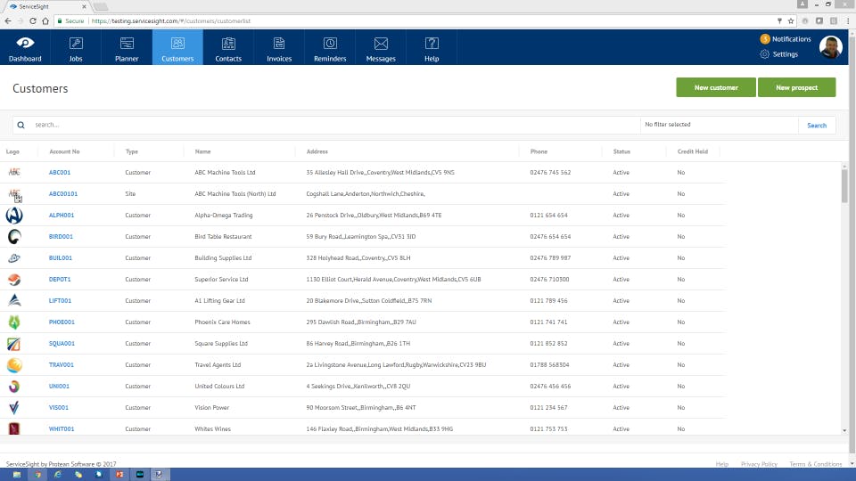The height and width of the screenshot is (481, 856).
Task: Click the list scroll-down arrow
Action: [844, 431]
